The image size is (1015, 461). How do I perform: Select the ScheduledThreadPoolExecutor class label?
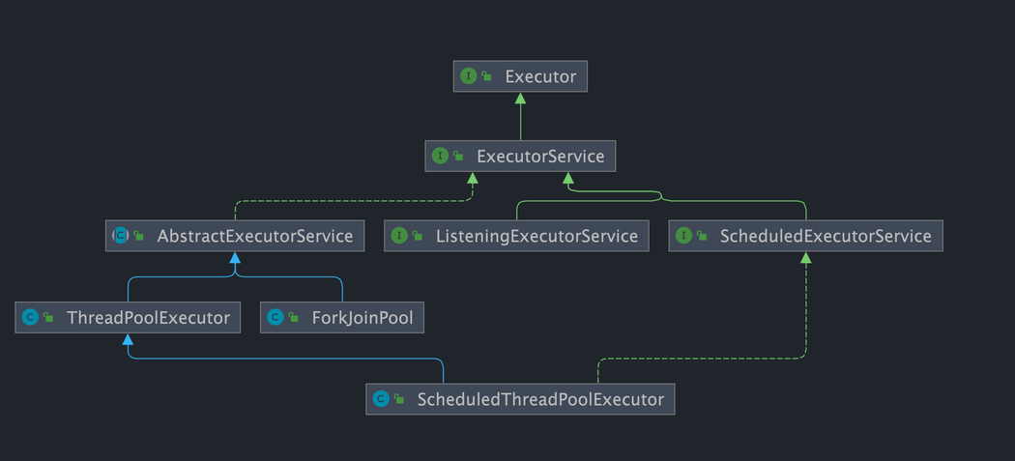pyautogui.click(x=540, y=399)
